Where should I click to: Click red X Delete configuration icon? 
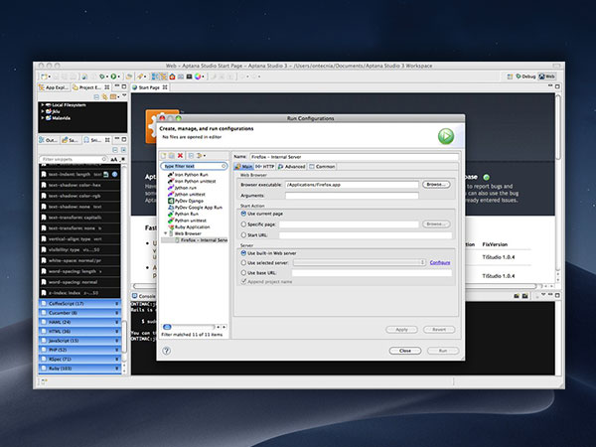point(180,156)
